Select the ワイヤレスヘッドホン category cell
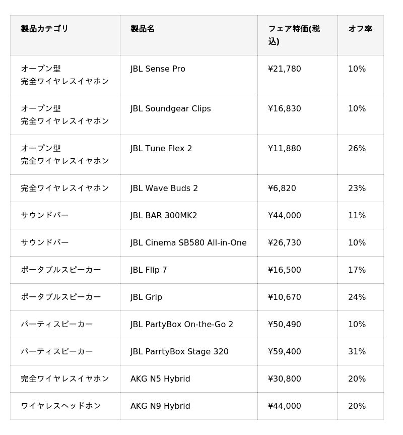 click(x=61, y=406)
